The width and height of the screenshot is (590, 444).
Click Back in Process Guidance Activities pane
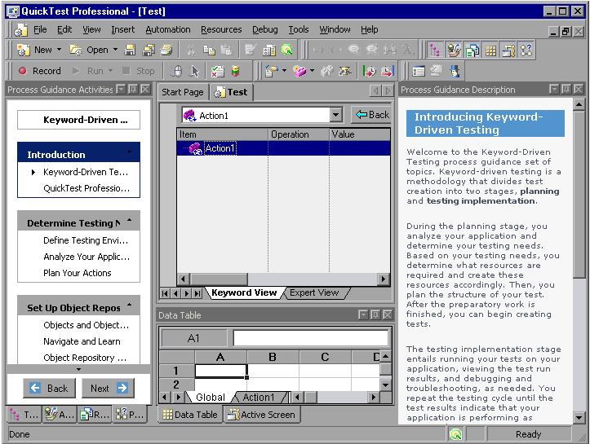(49, 388)
